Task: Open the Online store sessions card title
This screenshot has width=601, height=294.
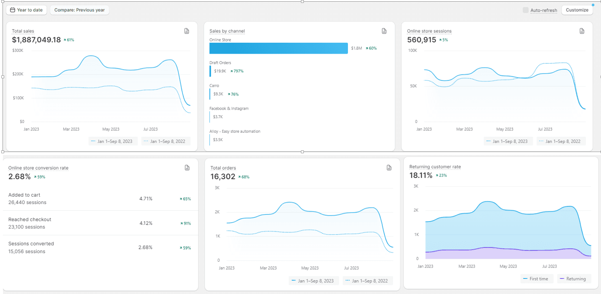Action: pyautogui.click(x=429, y=31)
